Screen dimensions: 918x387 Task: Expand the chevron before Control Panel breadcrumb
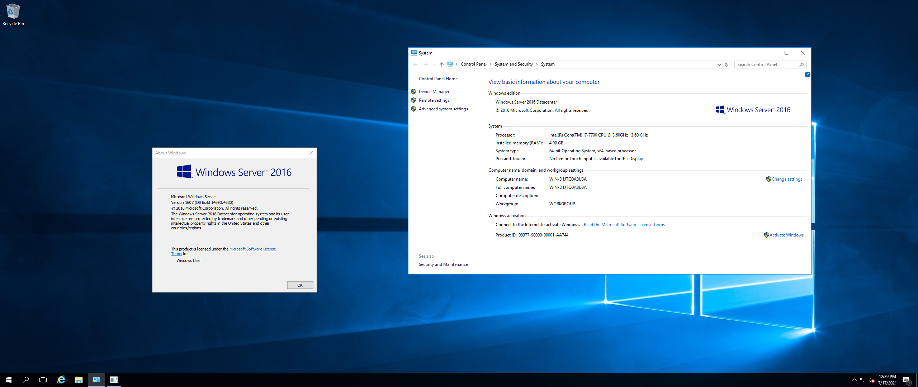tap(456, 64)
